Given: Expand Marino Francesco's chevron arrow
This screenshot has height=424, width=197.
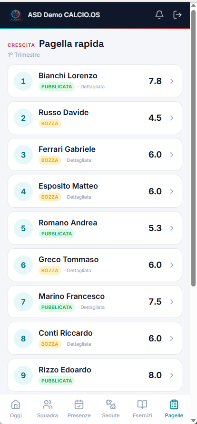Looking at the screenshot, I should click(172, 302).
